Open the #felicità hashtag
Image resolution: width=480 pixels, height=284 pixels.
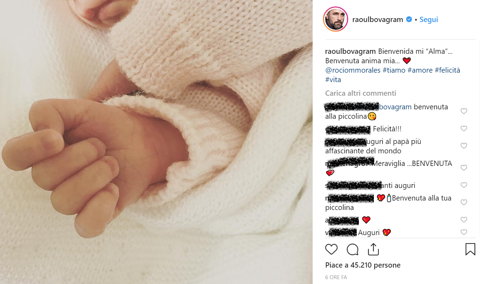coord(447,70)
